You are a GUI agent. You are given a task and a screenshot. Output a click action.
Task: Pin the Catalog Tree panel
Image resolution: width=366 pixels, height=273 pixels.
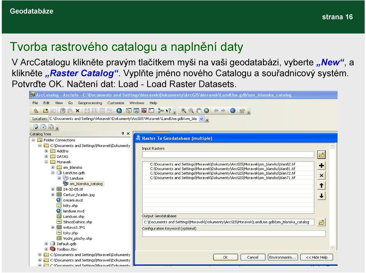click(x=123, y=133)
